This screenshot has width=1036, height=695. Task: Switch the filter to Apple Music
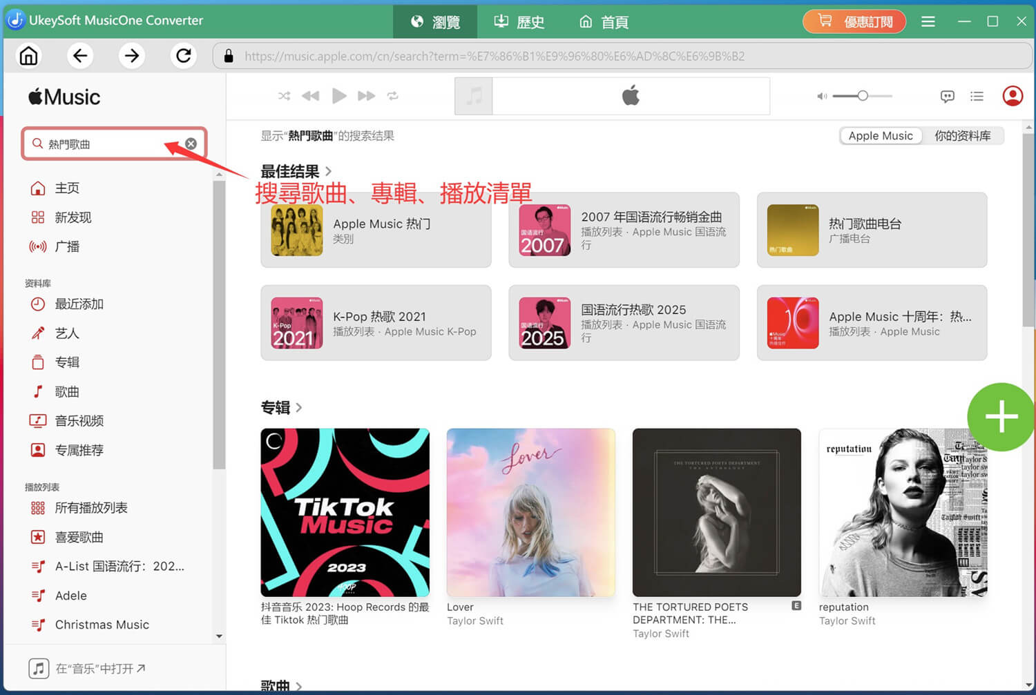[x=880, y=135]
